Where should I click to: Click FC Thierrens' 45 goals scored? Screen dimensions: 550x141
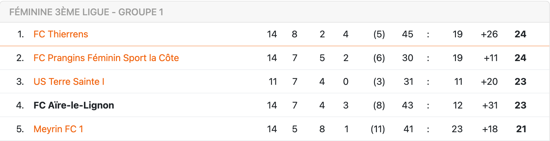click(x=407, y=34)
